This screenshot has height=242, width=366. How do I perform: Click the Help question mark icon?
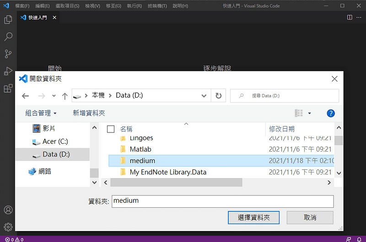click(331, 113)
